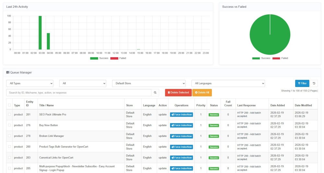Check the Broken Link Manager row

click(x=9, y=136)
